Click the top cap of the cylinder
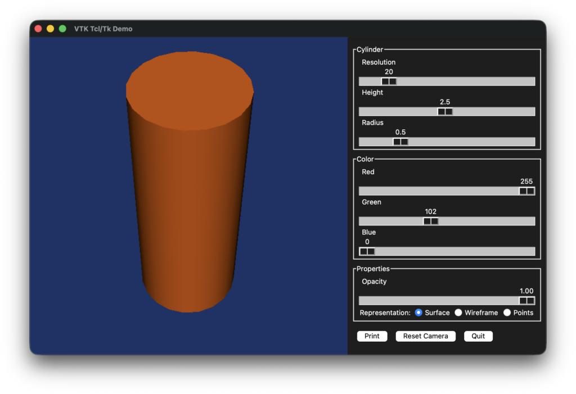The image size is (576, 394). click(190, 89)
